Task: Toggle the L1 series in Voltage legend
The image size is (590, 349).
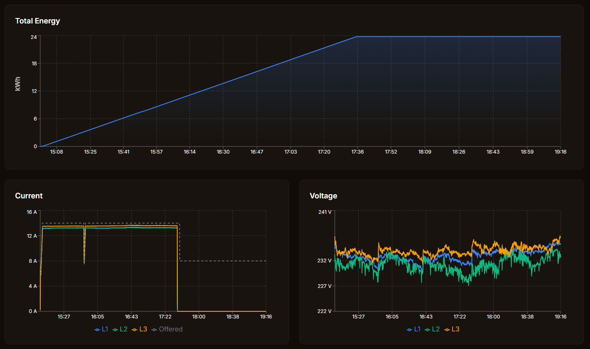Action: tap(413, 329)
